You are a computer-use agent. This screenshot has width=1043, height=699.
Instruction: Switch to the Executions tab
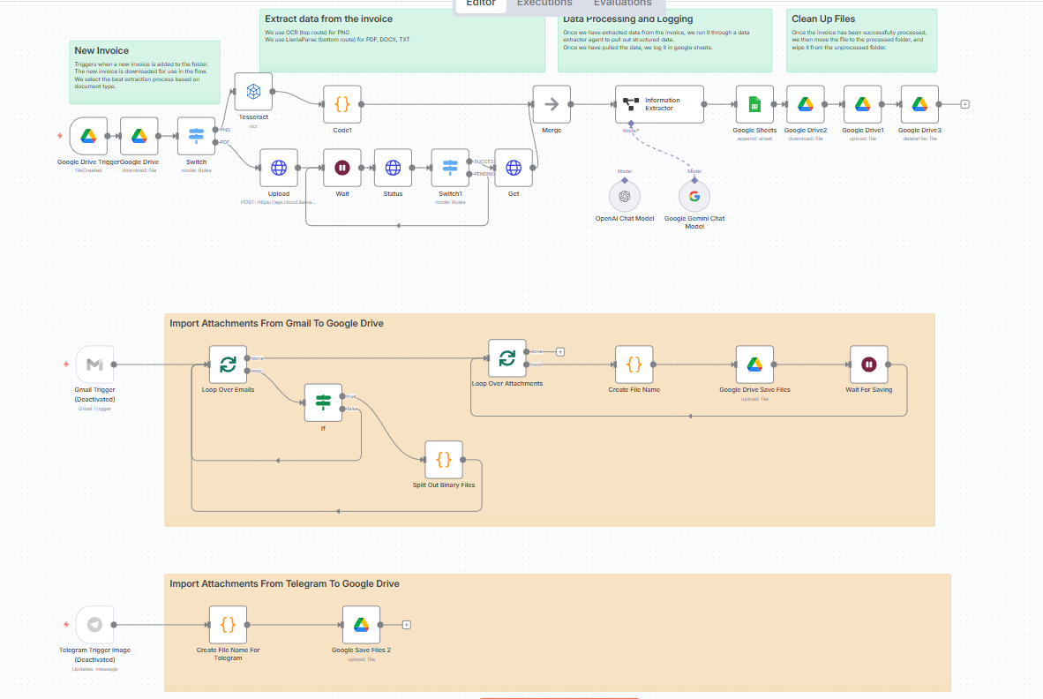[544, 4]
